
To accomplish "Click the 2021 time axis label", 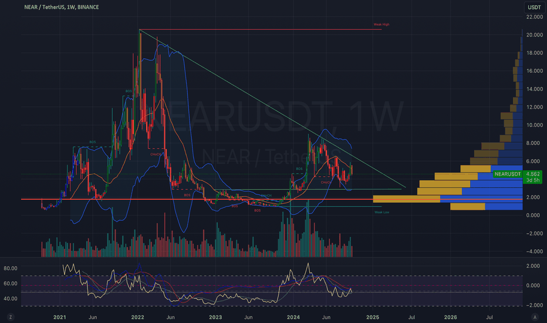I will 60,317.
